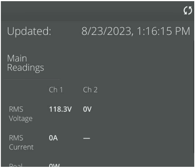Viewport: 196px width, 168px height.
Task: Click the 118.3V Ch 1 voltage reading
Action: (60, 110)
